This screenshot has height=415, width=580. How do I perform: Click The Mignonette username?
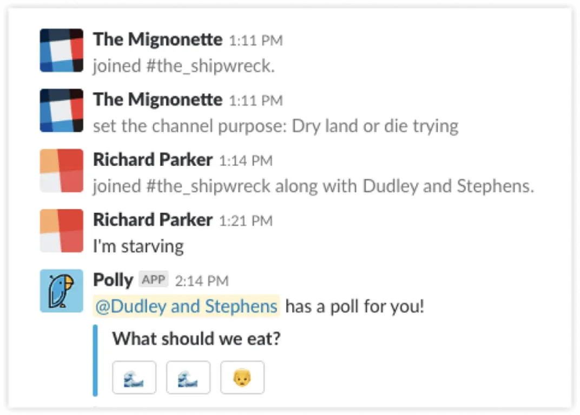click(157, 39)
